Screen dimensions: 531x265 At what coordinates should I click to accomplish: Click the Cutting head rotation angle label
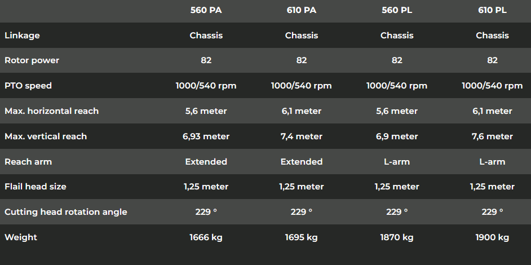coord(66,212)
